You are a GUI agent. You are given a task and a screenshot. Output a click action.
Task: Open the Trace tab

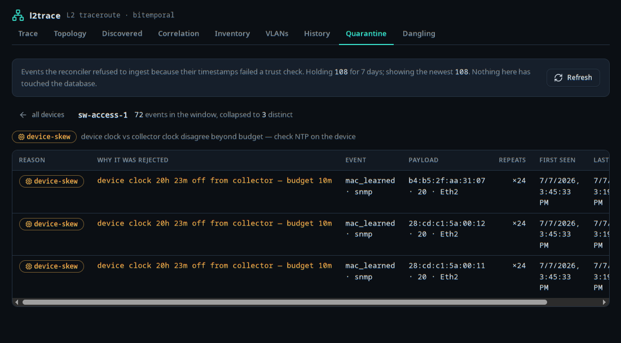[x=28, y=34]
